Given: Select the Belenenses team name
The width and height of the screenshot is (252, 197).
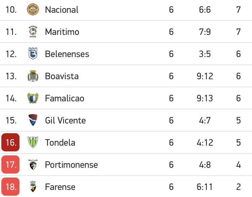Looking at the screenshot, I should 67,54.
